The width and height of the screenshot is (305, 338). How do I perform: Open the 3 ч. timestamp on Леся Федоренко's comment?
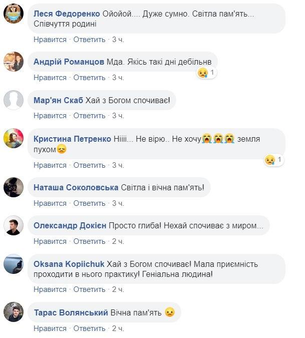[x=118, y=40]
